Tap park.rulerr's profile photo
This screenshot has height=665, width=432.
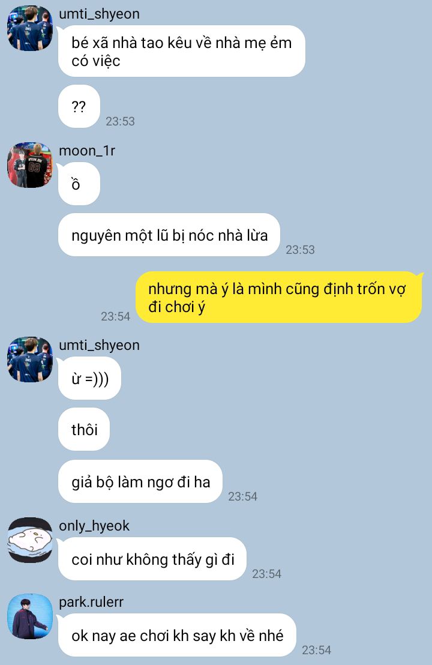click(29, 616)
